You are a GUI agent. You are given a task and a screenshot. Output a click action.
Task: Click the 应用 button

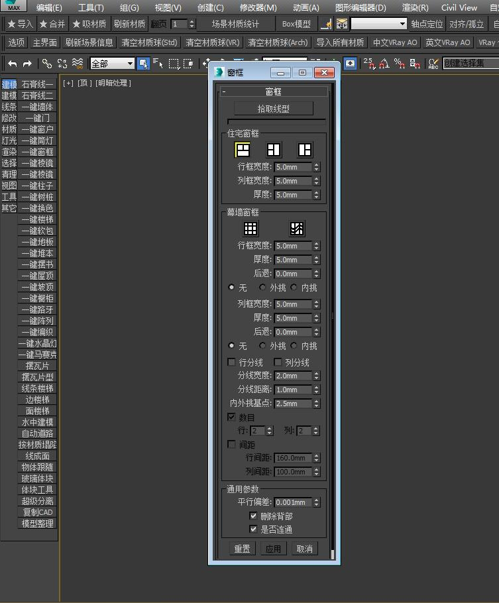pyautogui.click(x=274, y=549)
